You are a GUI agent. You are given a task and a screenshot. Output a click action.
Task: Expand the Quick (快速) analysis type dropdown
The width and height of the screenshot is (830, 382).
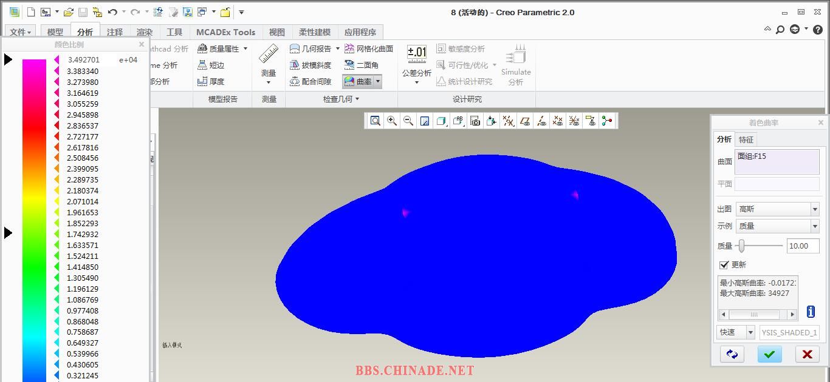click(x=750, y=332)
